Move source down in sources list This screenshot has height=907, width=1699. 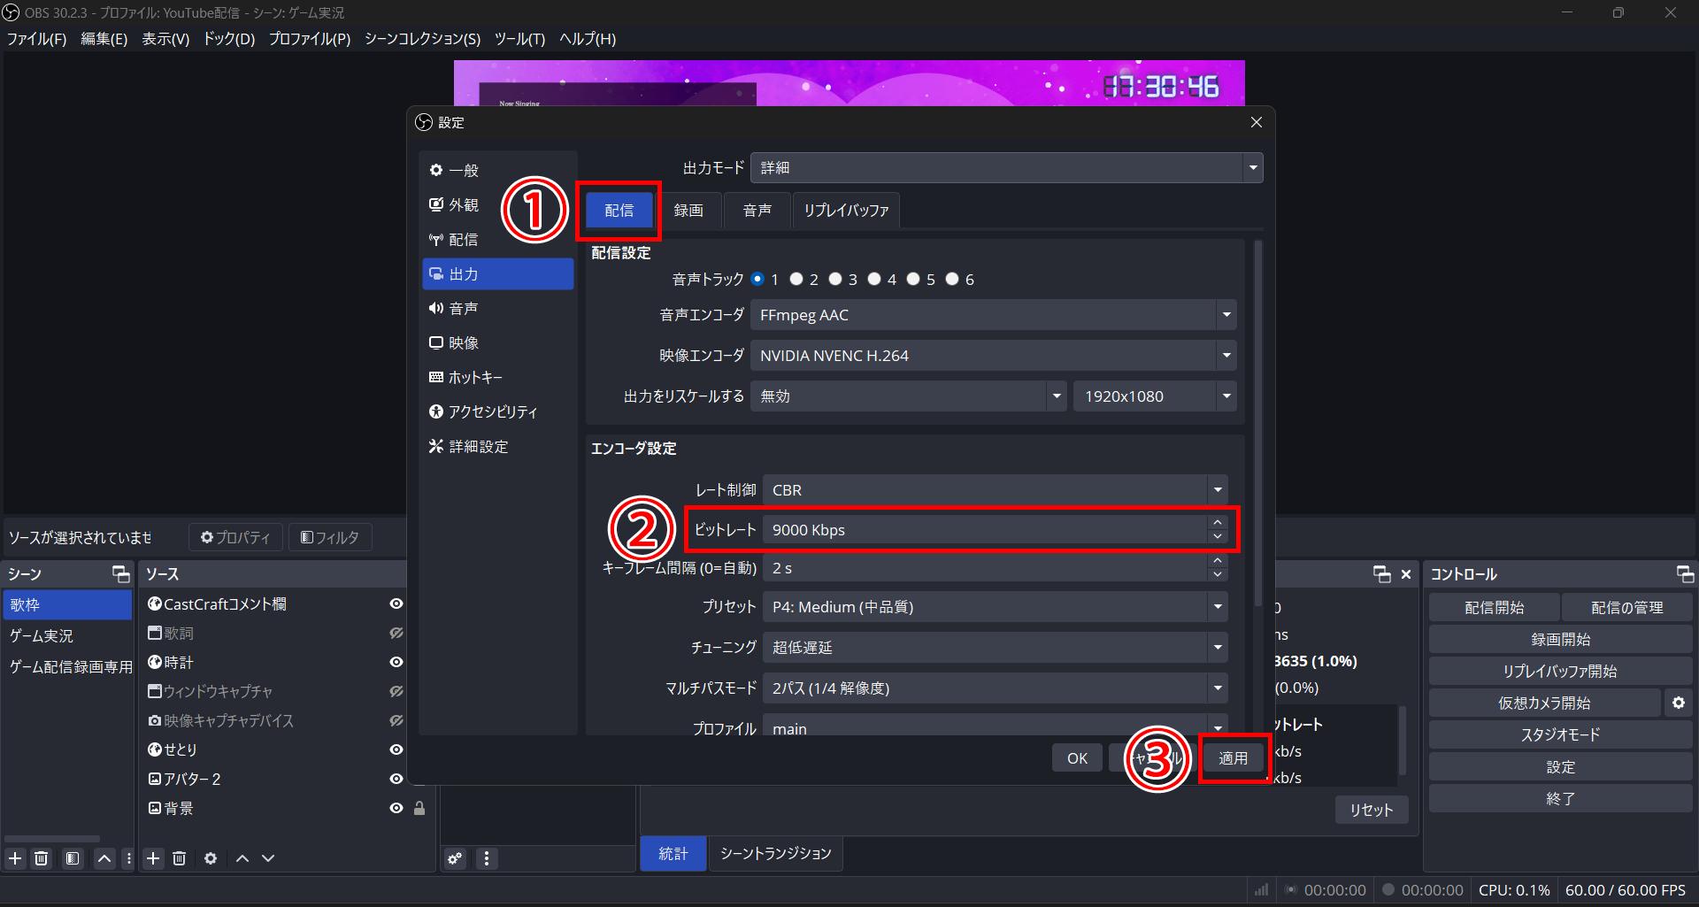(x=268, y=858)
